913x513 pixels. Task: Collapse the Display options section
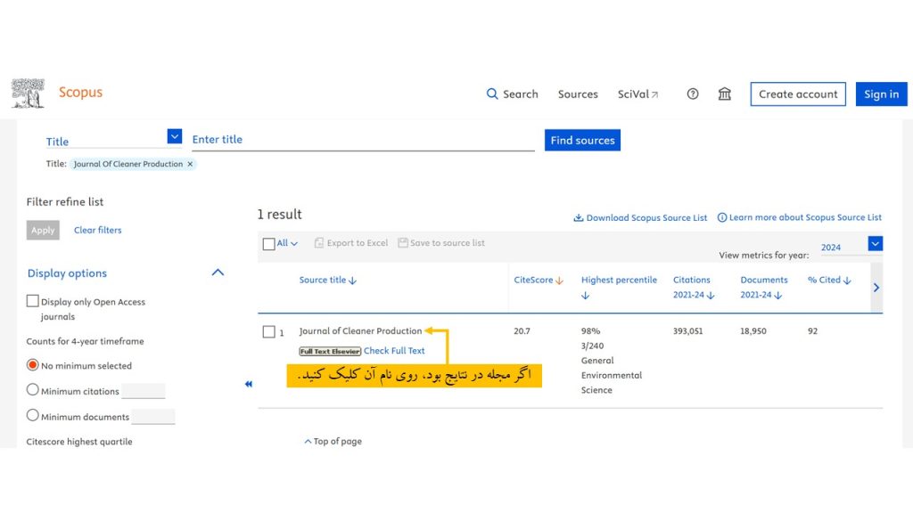pyautogui.click(x=218, y=273)
